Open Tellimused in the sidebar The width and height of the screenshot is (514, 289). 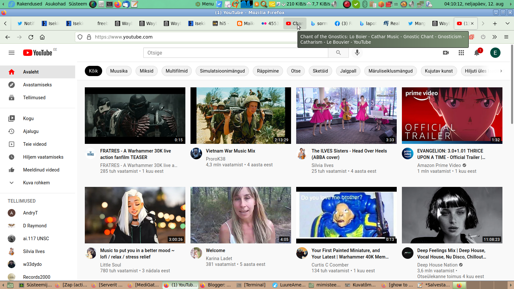pyautogui.click(x=34, y=98)
